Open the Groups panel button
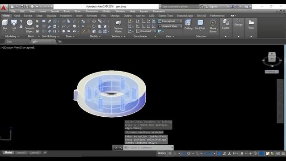 238,23
